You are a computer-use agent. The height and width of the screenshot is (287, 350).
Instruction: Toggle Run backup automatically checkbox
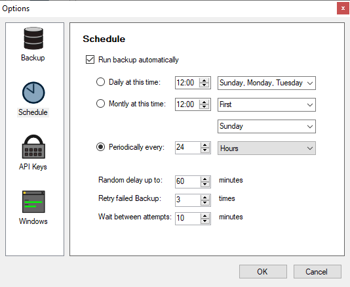pyautogui.click(x=90, y=60)
